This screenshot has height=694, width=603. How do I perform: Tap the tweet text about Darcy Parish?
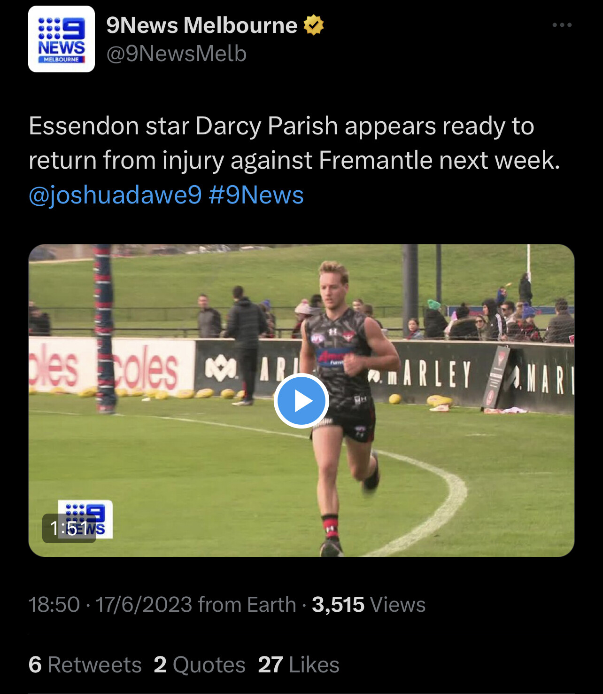pyautogui.click(x=294, y=143)
